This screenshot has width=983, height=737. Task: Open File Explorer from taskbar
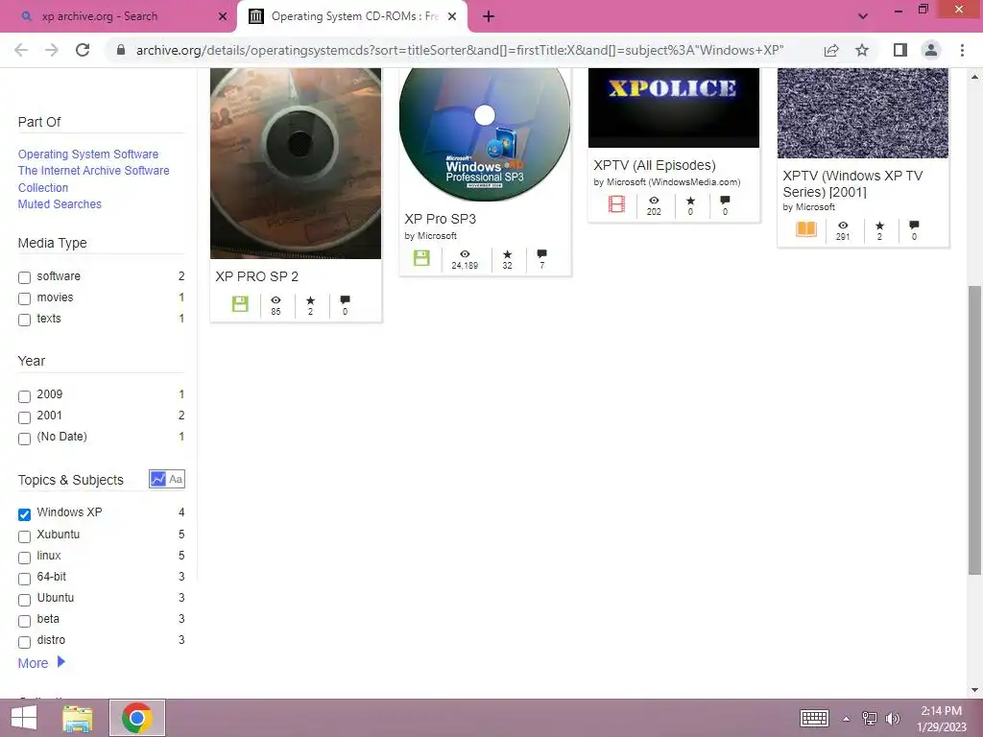(77, 718)
